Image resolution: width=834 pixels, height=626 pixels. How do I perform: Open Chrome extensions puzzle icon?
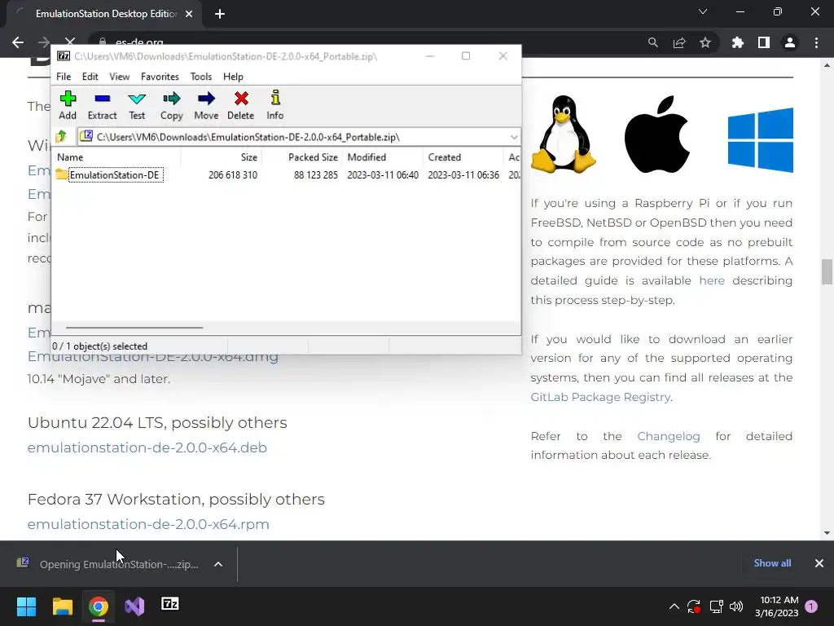(x=737, y=42)
